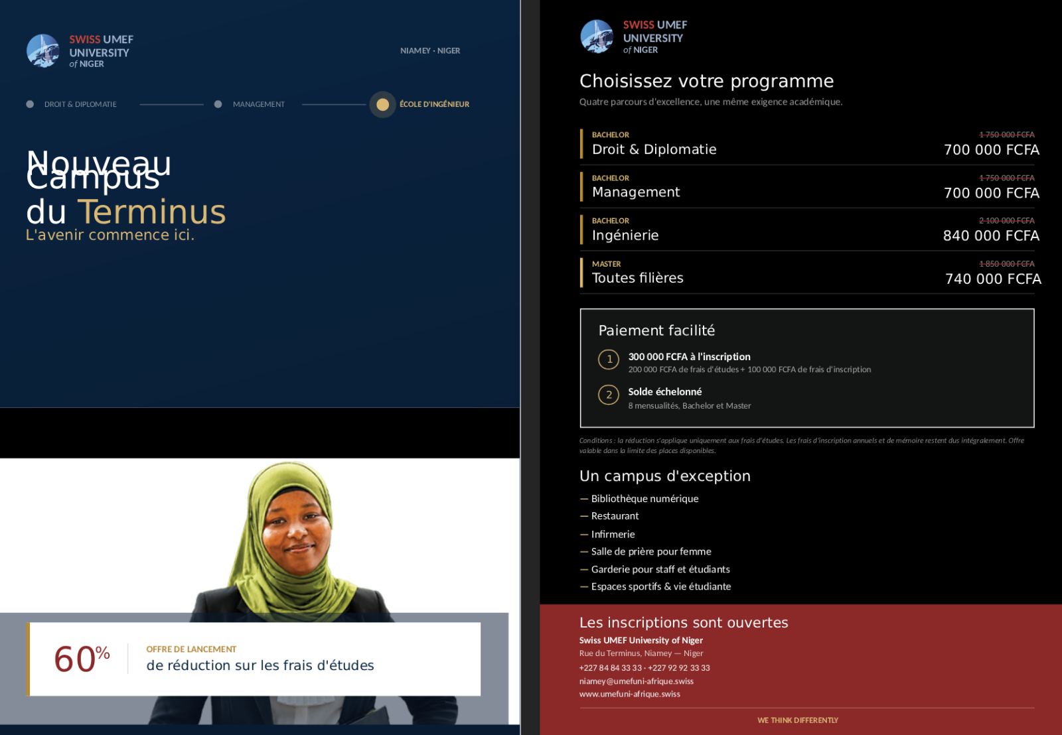Click the 700 000 FCFA price for Droit & Diplomatie
The width and height of the screenshot is (1062, 735).
pos(992,150)
